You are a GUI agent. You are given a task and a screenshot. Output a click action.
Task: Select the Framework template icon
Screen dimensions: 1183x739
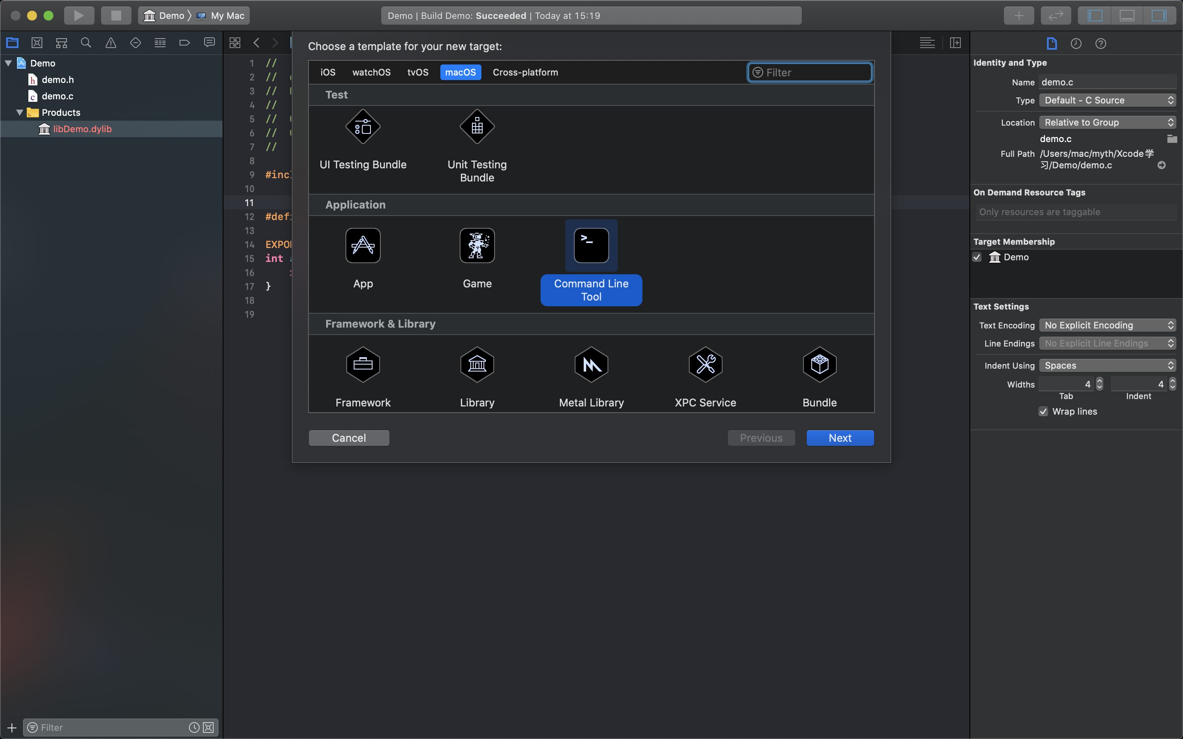coord(363,365)
